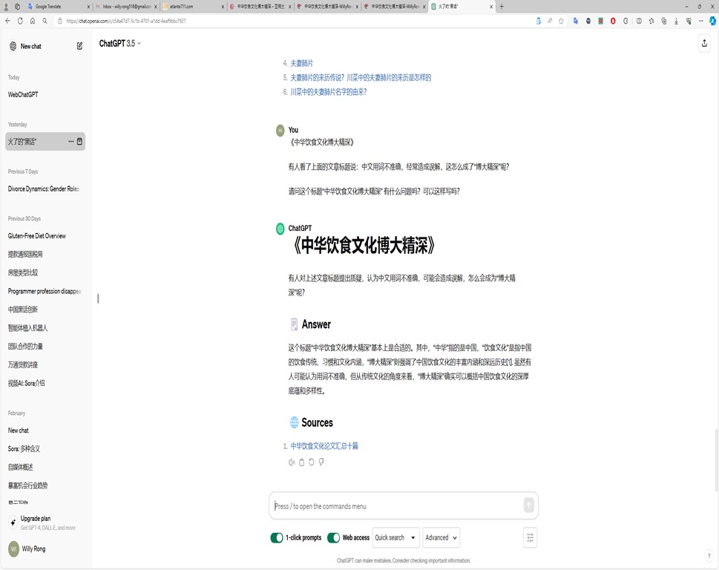Close the Google Translate tab
The image size is (719, 570).
point(88,7)
